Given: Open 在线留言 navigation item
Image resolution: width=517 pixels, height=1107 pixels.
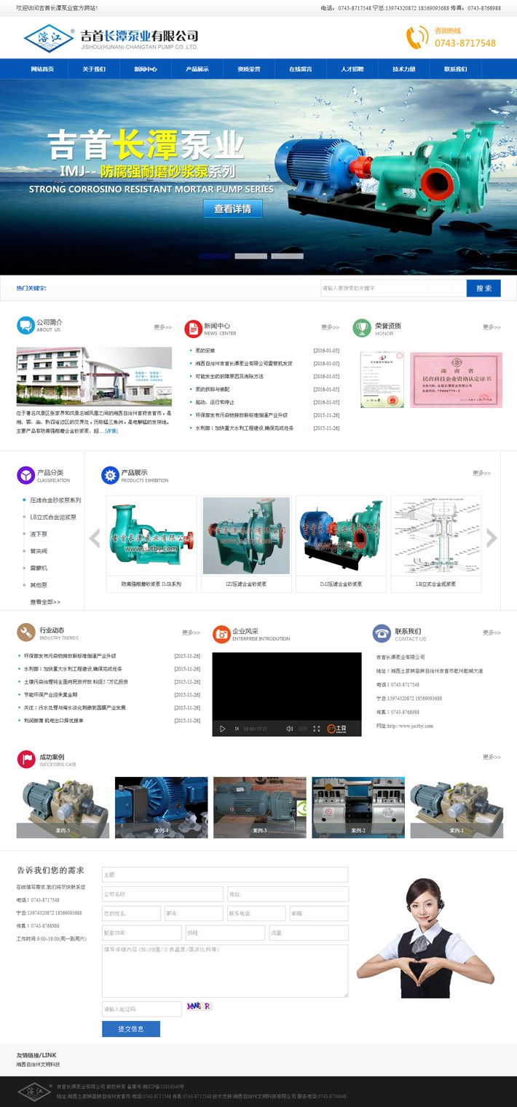Looking at the screenshot, I should coord(301,69).
